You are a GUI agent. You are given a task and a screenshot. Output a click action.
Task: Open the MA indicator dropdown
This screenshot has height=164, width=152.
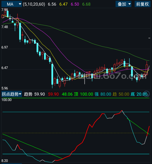coord(12,4)
